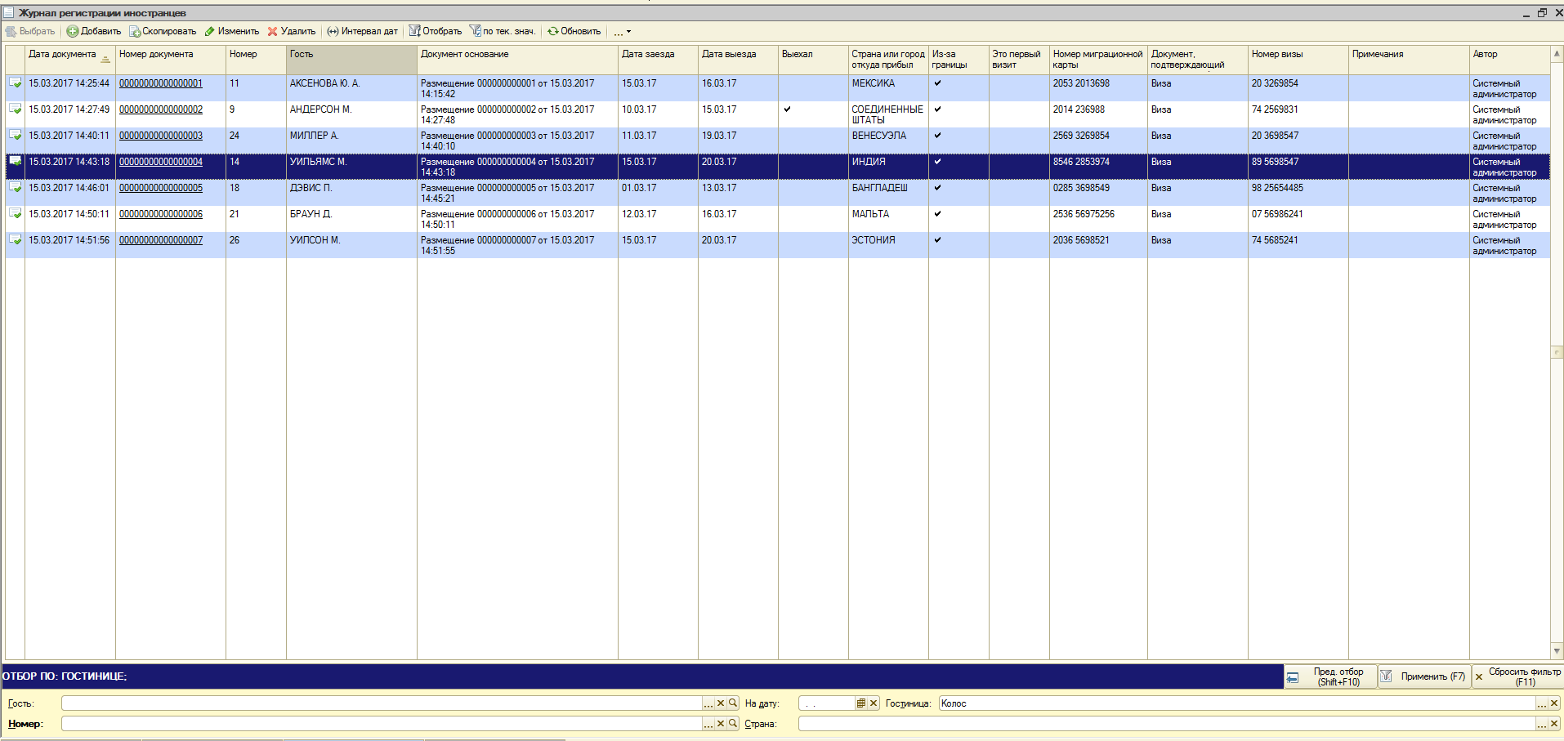Click scrollbar down arrow of the table

tap(1557, 651)
